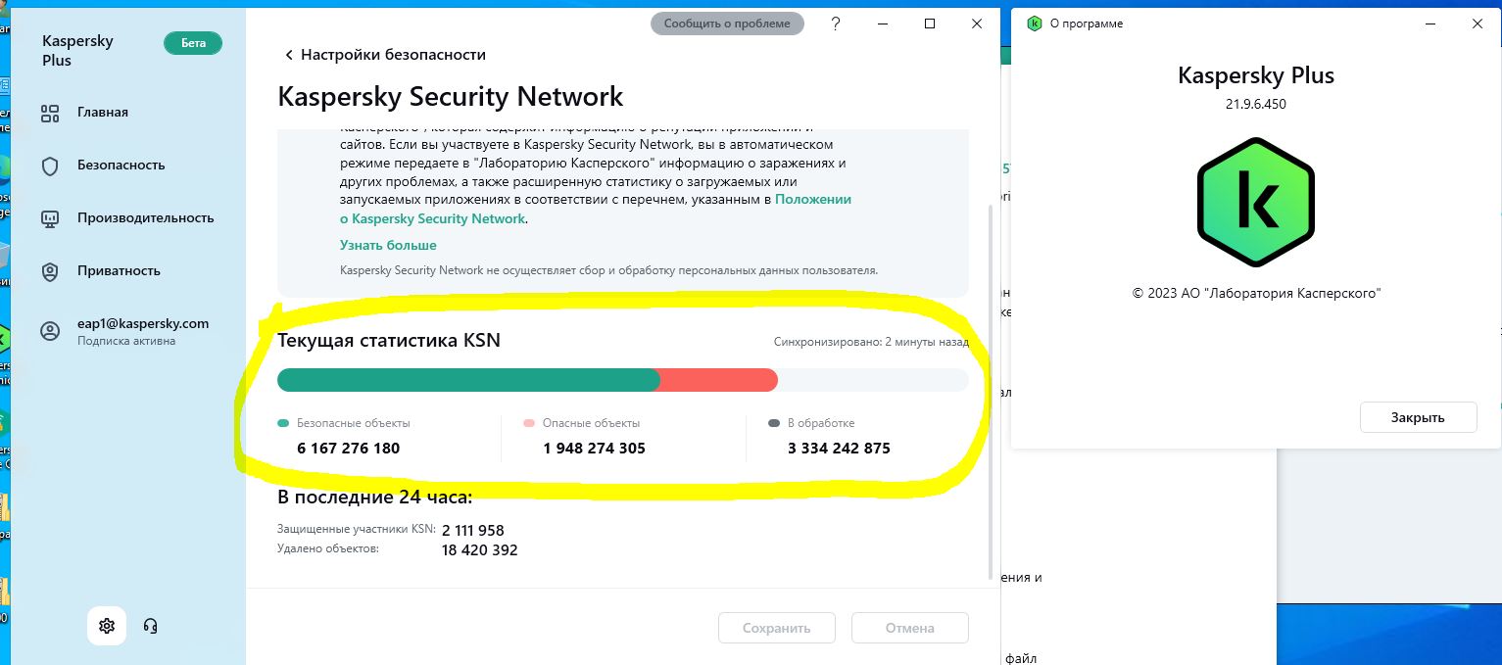Open the help question mark icon
This screenshot has width=1502, height=665.
tap(836, 24)
